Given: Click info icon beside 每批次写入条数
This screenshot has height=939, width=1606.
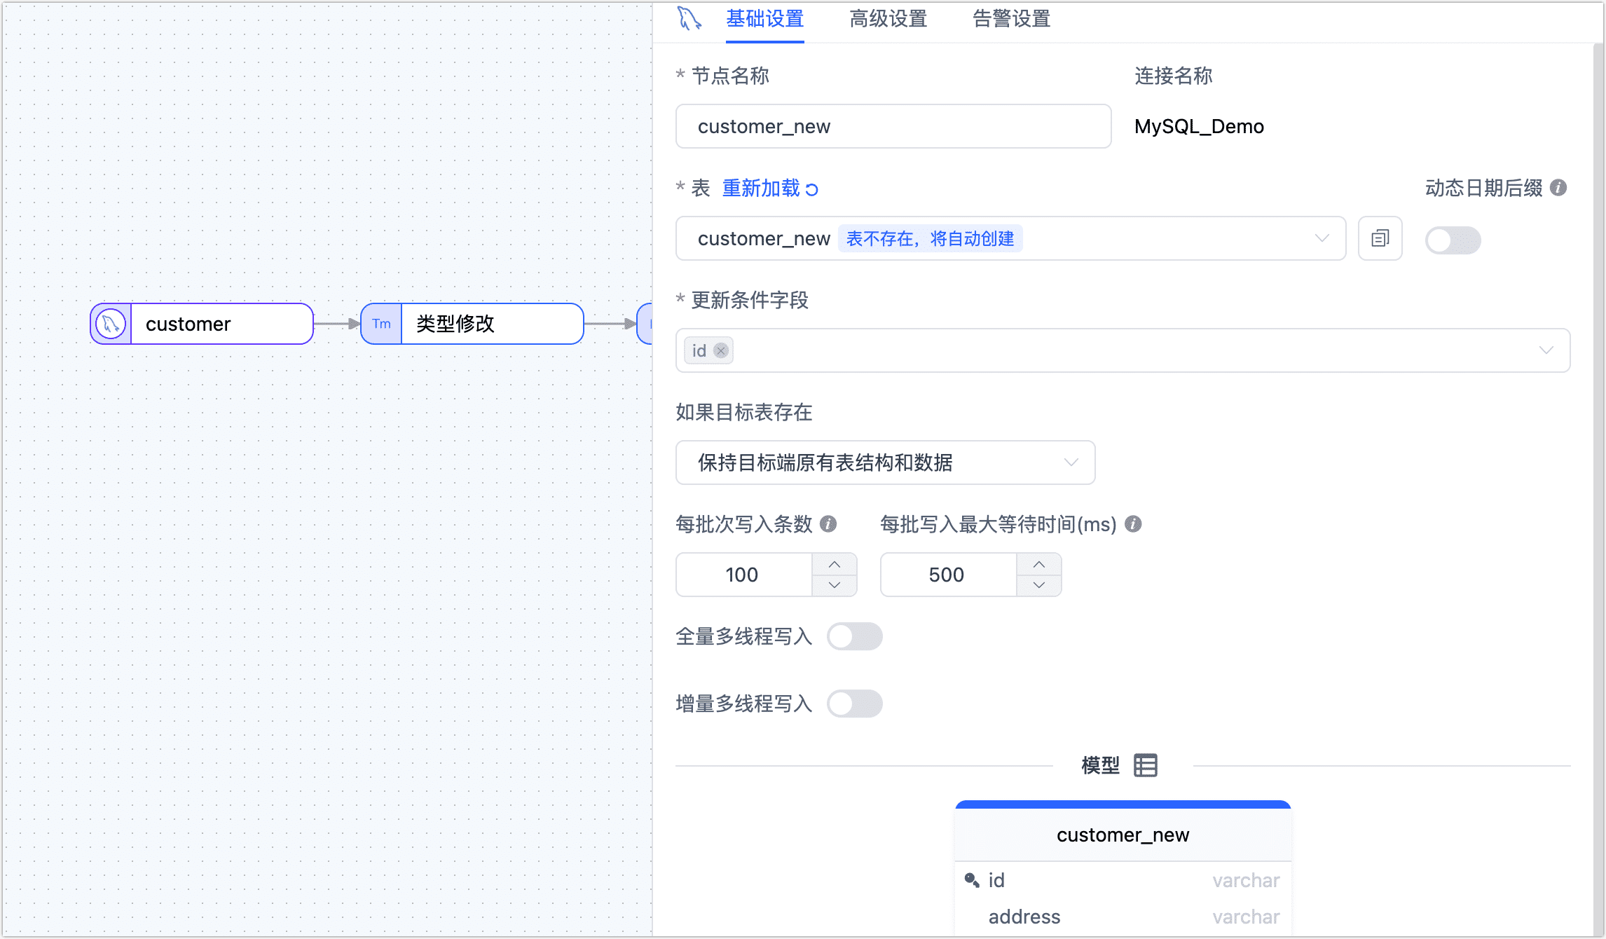Looking at the screenshot, I should [828, 524].
